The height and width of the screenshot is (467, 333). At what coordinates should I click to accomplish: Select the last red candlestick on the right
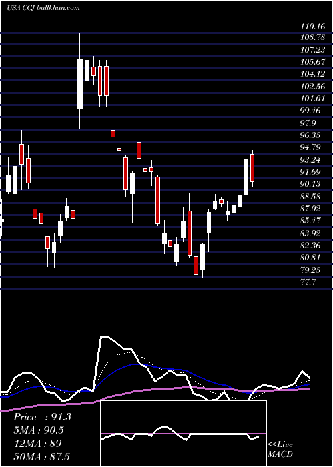click(x=252, y=168)
